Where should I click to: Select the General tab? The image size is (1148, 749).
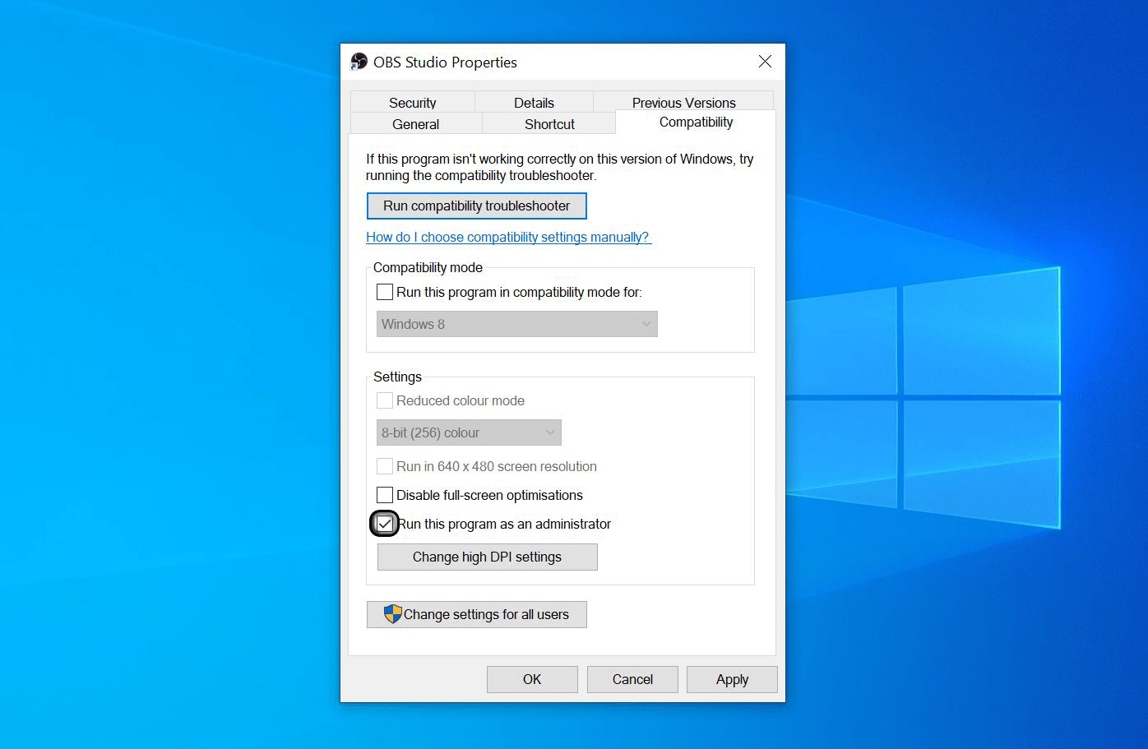[415, 123]
